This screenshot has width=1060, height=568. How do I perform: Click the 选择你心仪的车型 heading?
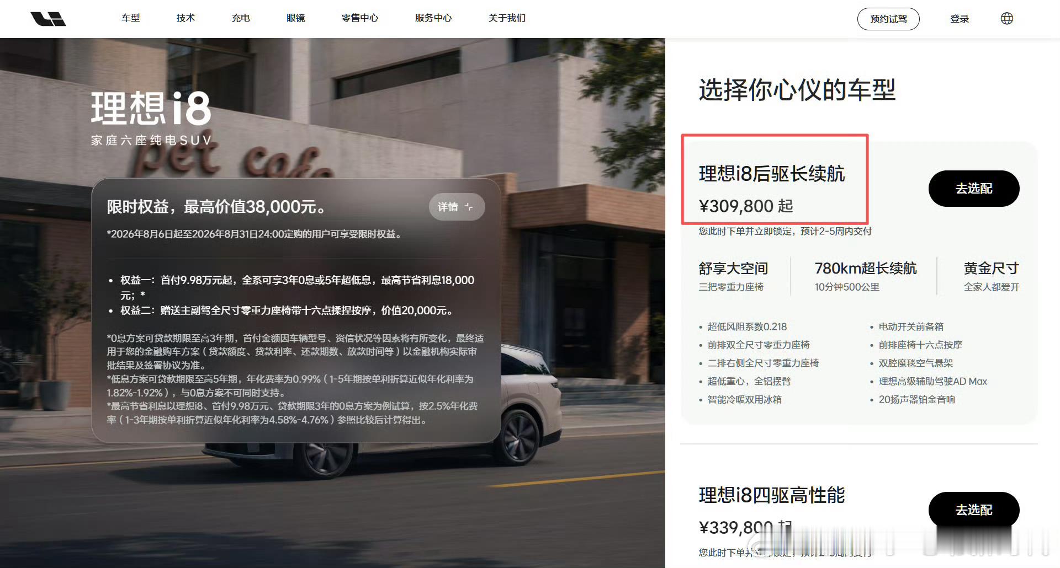(797, 90)
